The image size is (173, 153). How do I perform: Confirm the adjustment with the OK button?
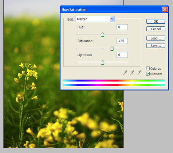click(x=156, y=22)
